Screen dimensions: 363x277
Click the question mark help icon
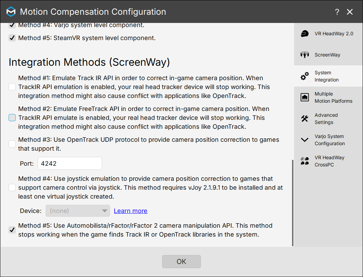coord(337,12)
